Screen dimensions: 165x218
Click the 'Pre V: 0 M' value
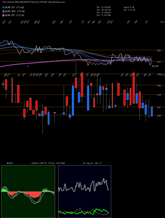[x=129, y=10]
